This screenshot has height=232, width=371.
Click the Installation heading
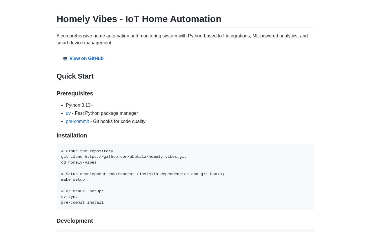tap(72, 135)
